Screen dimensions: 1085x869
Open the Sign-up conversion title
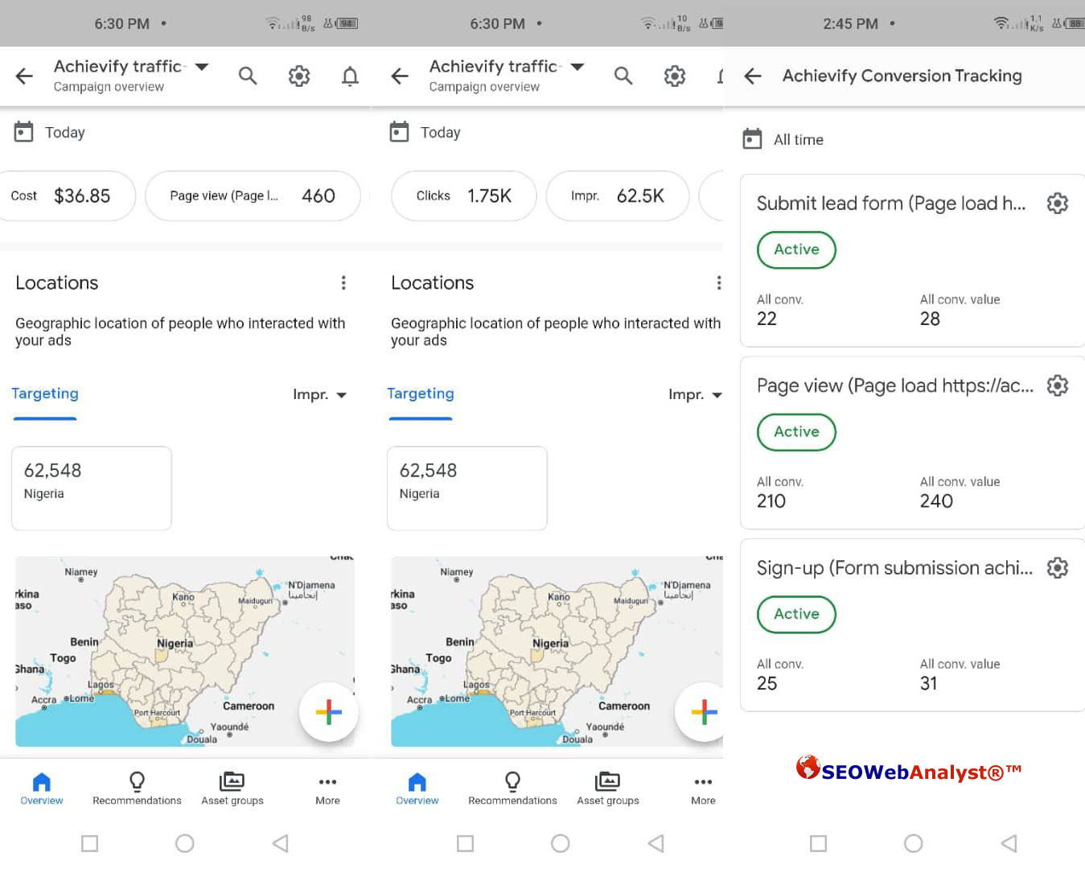click(x=894, y=568)
